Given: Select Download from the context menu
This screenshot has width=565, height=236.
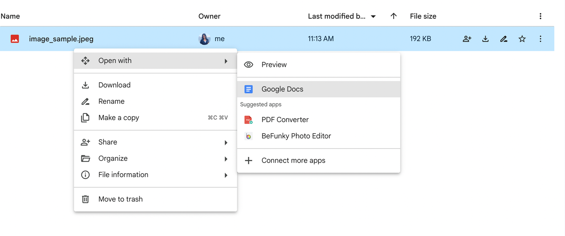Looking at the screenshot, I should coord(114,85).
